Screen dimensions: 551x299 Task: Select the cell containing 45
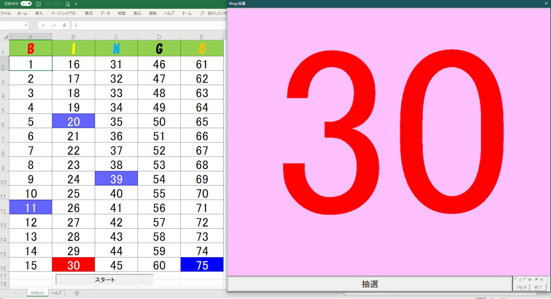(116, 265)
